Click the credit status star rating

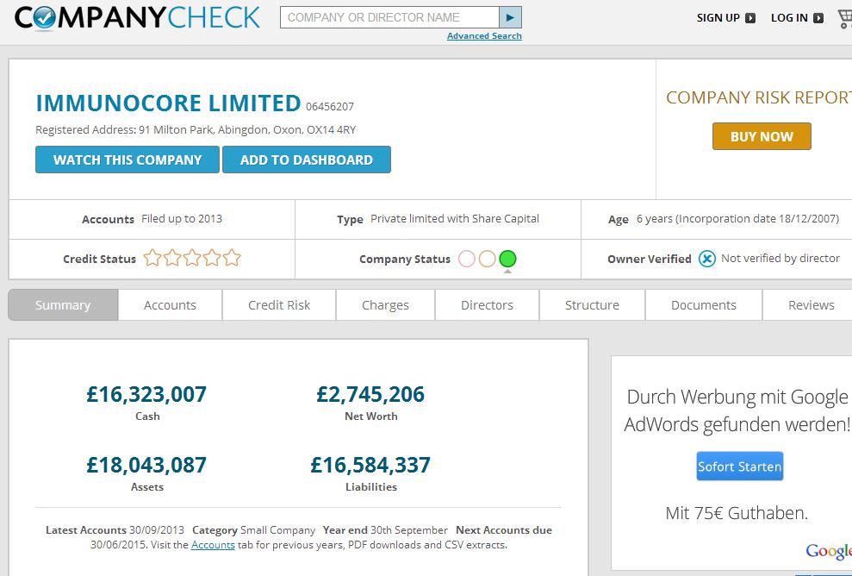point(192,258)
